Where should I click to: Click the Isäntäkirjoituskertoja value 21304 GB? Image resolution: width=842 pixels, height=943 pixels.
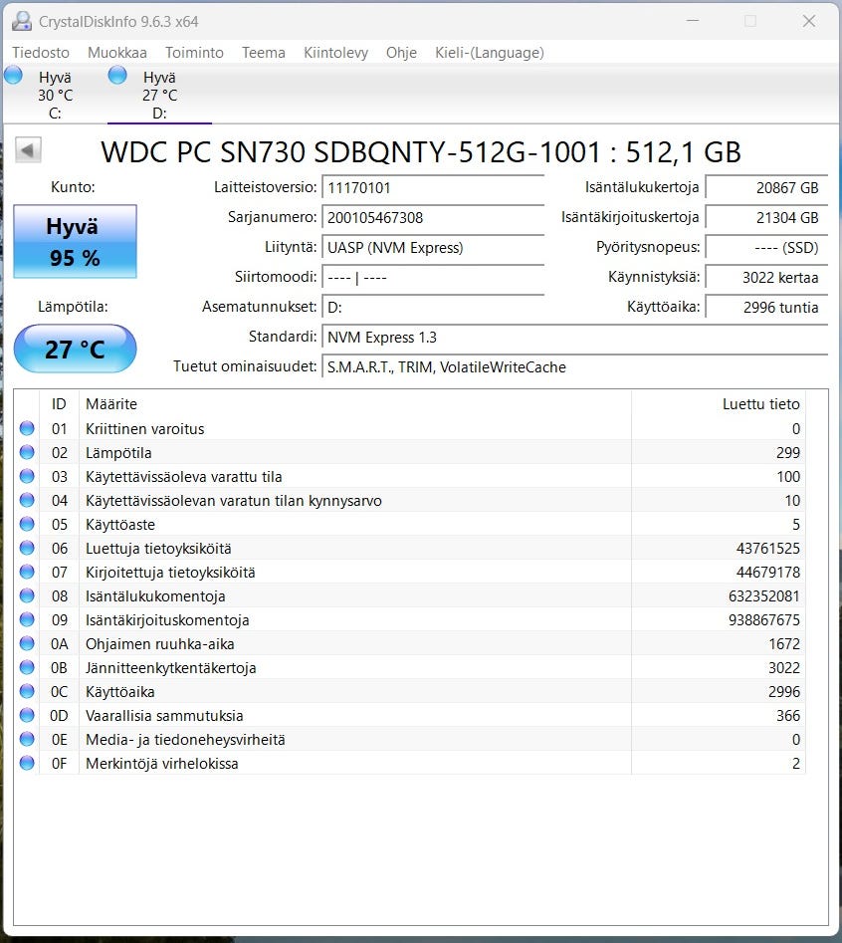(766, 218)
